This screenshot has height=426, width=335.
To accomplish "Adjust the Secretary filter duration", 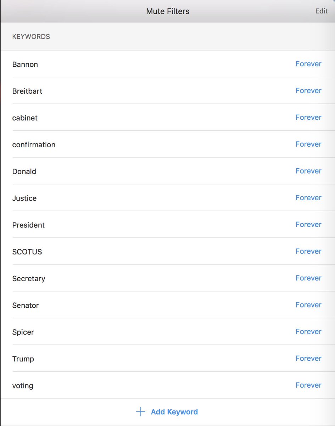I will (x=308, y=278).
